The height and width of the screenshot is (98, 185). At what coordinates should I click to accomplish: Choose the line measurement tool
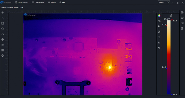(3, 18)
